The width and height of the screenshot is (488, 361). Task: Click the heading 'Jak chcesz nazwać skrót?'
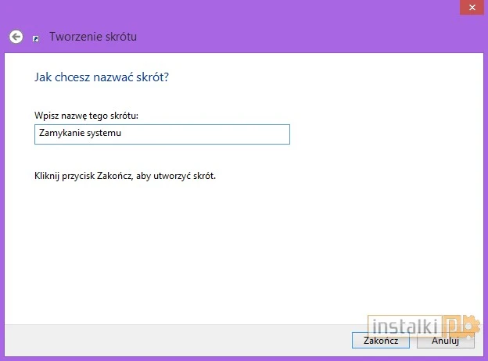click(102, 77)
